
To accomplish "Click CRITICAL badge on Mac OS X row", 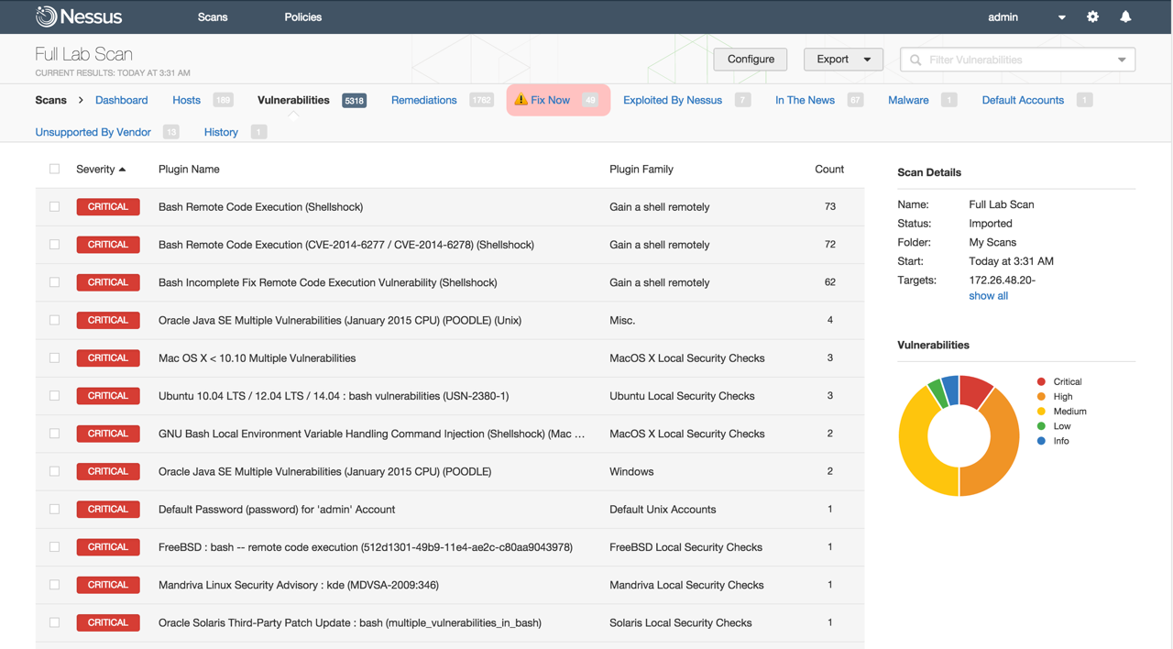I will pyautogui.click(x=108, y=358).
